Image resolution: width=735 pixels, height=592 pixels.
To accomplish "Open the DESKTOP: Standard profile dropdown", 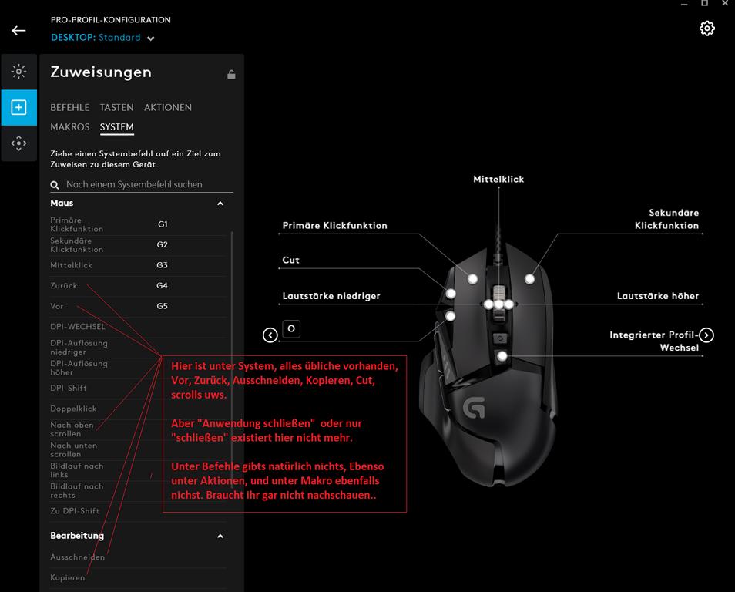I will 102,38.
